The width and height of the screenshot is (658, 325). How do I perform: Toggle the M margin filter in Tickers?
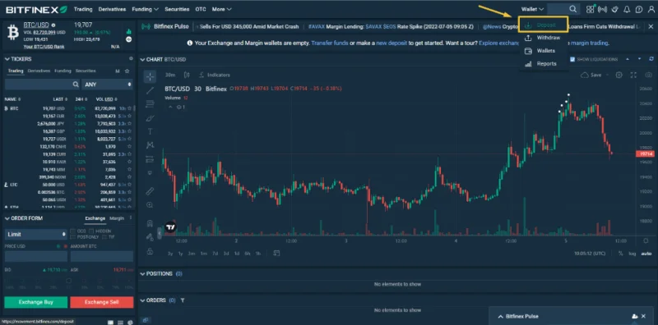[118, 71]
